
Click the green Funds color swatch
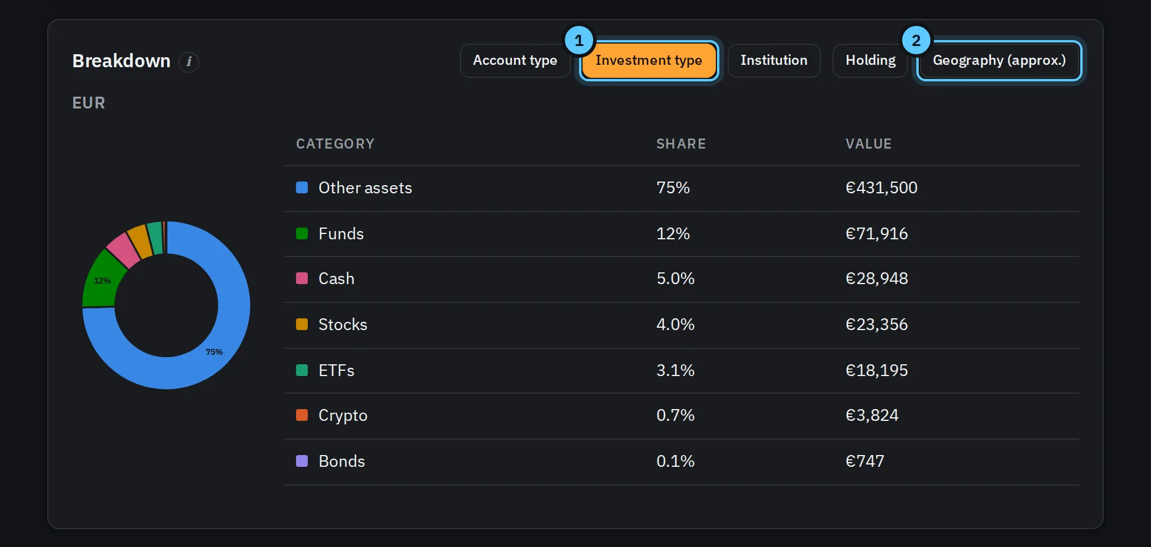click(302, 233)
